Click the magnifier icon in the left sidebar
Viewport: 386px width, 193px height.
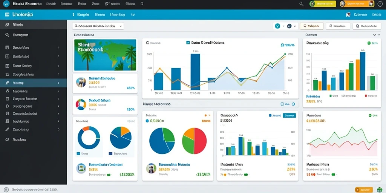[7, 35]
